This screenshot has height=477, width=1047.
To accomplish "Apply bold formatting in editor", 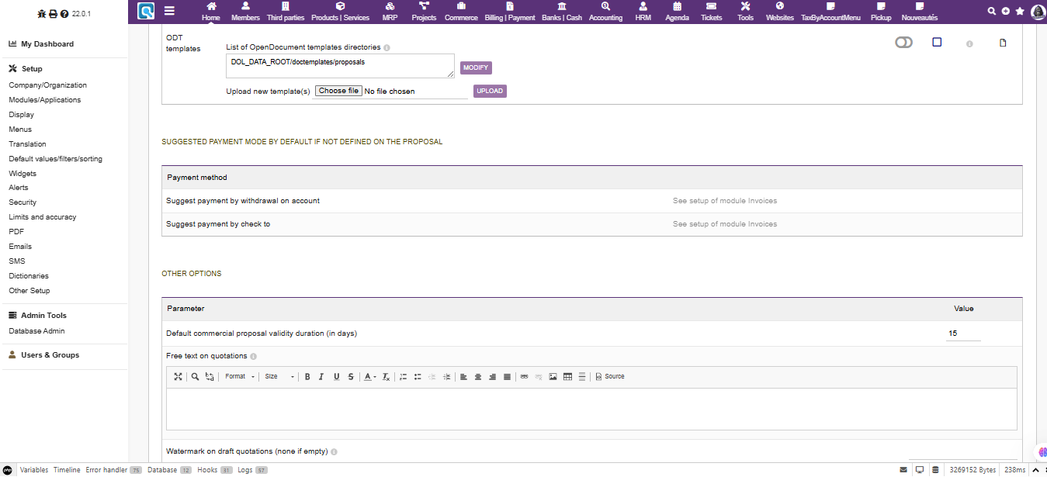I will [307, 377].
